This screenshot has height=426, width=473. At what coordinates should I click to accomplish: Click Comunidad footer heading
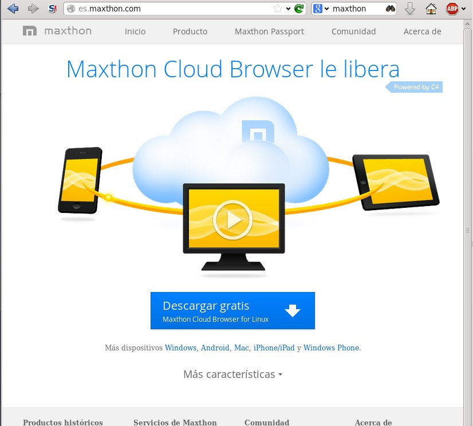[267, 422]
